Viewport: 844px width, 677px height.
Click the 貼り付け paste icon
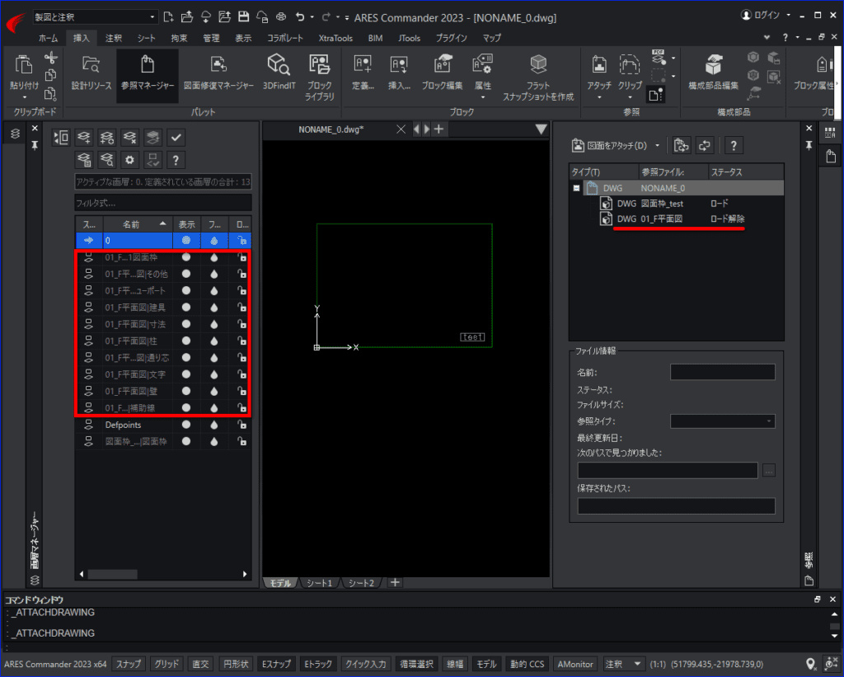24,64
